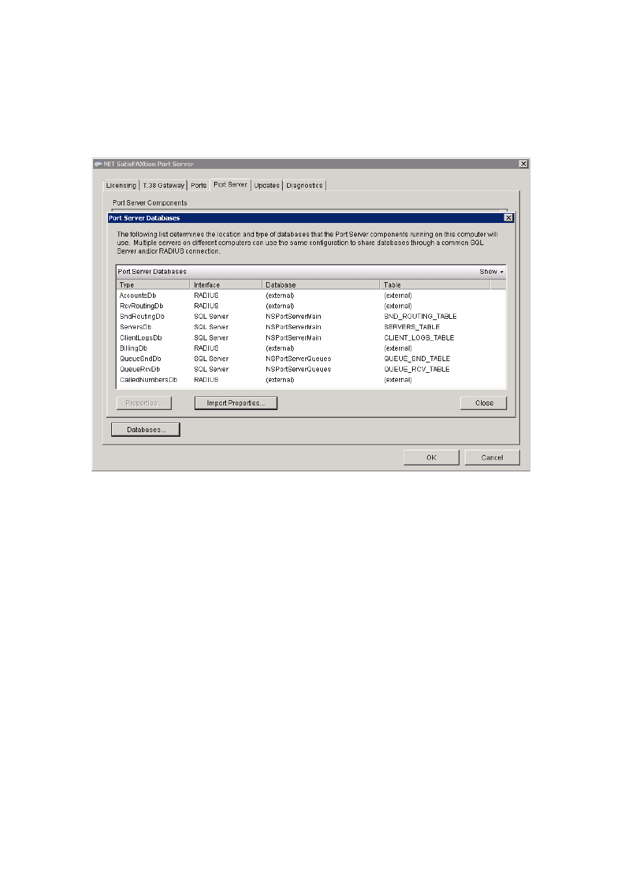Click the CLIENT_LOGS_TABLE cell
The width and height of the screenshot is (621, 880).
[x=419, y=338]
